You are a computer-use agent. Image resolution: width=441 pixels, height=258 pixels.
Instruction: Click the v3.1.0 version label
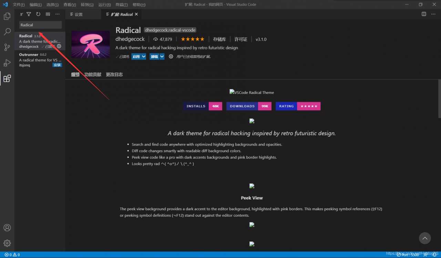pyautogui.click(x=261, y=39)
